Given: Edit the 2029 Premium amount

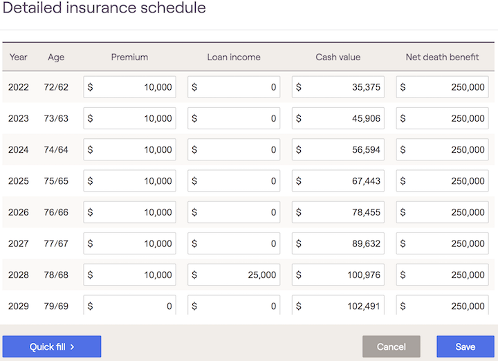Looking at the screenshot, I should click(130, 305).
